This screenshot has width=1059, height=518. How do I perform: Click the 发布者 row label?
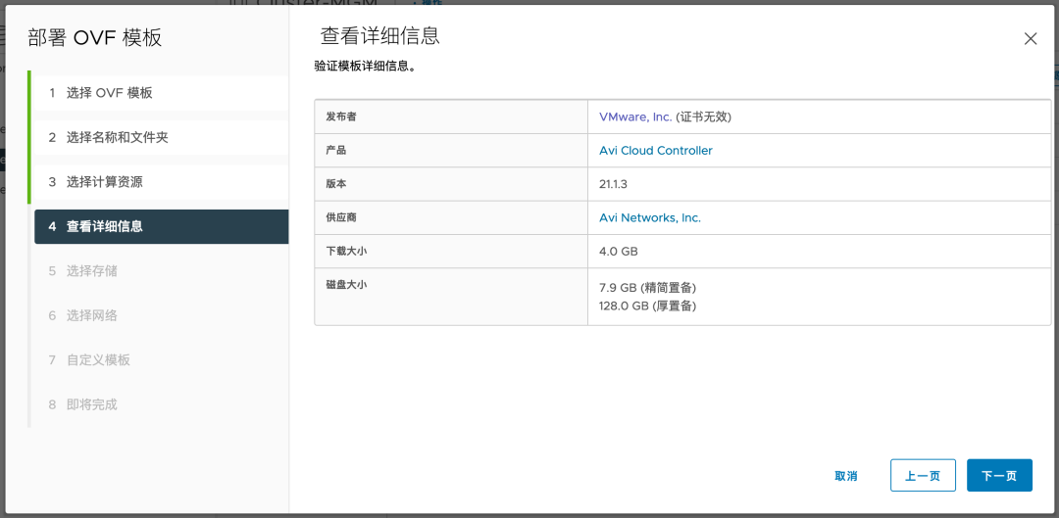point(341,117)
